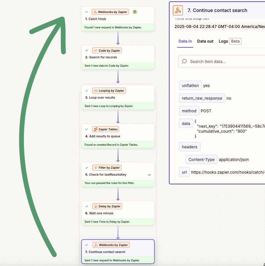The width and height of the screenshot is (265, 266).
Task: Click 'Sent 1 new data to Code' status
Action: pyautogui.click(x=107, y=66)
